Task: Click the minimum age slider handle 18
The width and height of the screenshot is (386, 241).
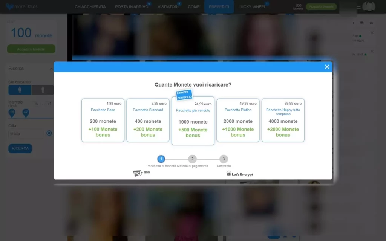Action: pyautogui.click(x=12, y=113)
